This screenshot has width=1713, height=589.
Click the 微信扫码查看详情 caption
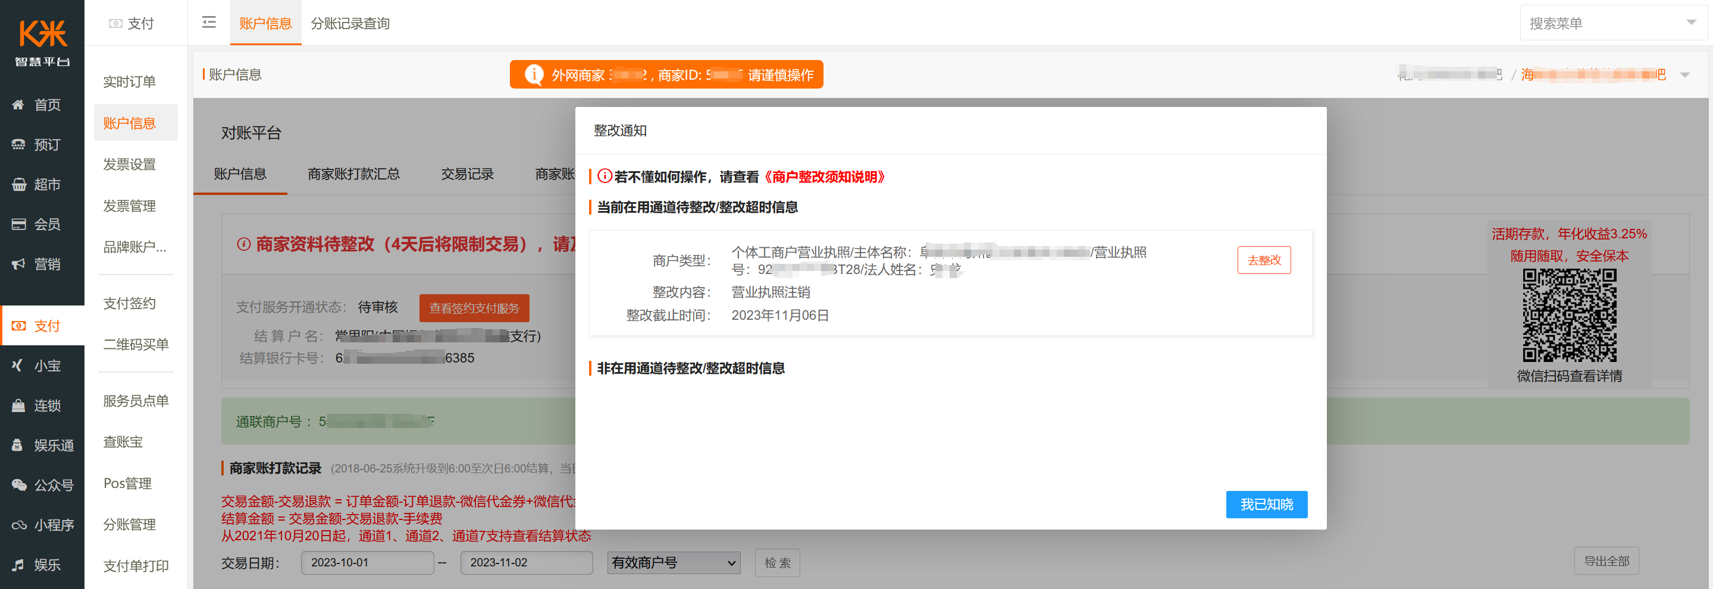click(1570, 376)
